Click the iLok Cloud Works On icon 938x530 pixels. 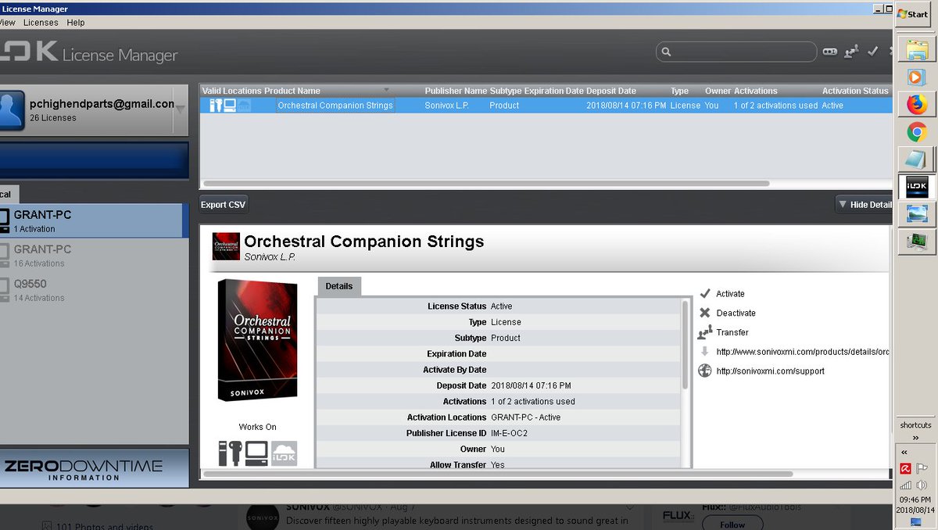point(285,454)
